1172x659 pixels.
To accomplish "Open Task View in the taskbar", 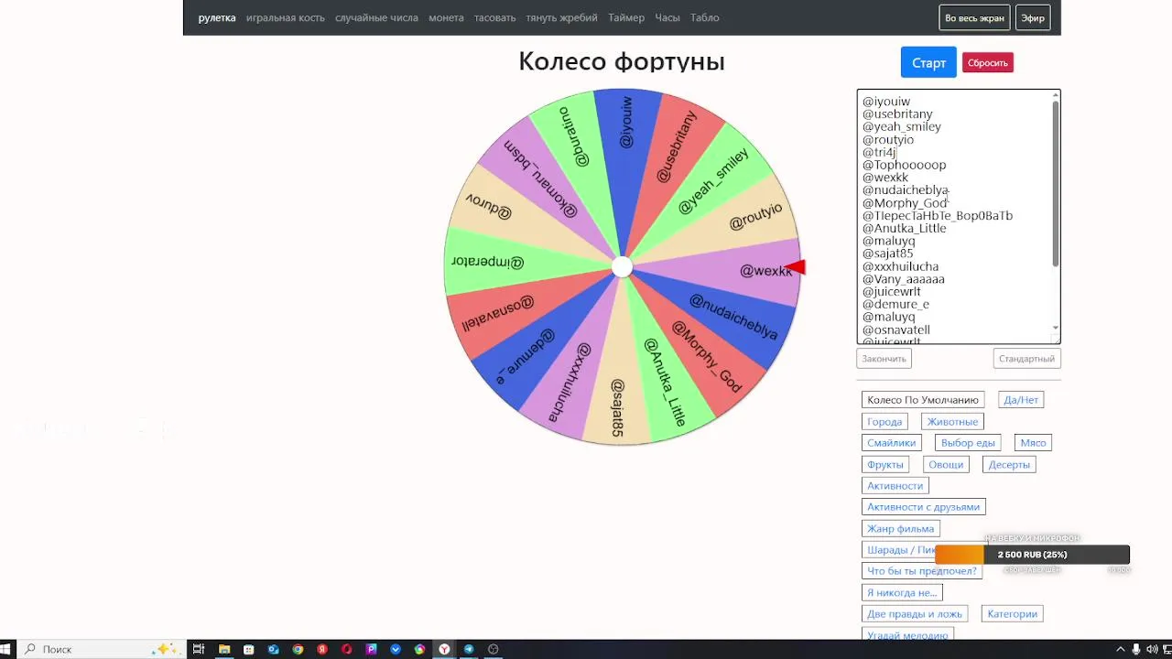I will [198, 649].
